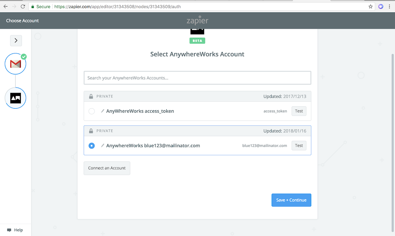The height and width of the screenshot is (236, 395).
Task: Click the BETA badge
Action: (197, 41)
